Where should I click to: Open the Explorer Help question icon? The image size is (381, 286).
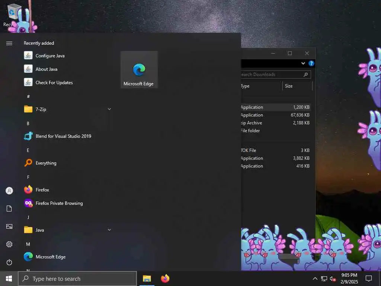pos(311,63)
